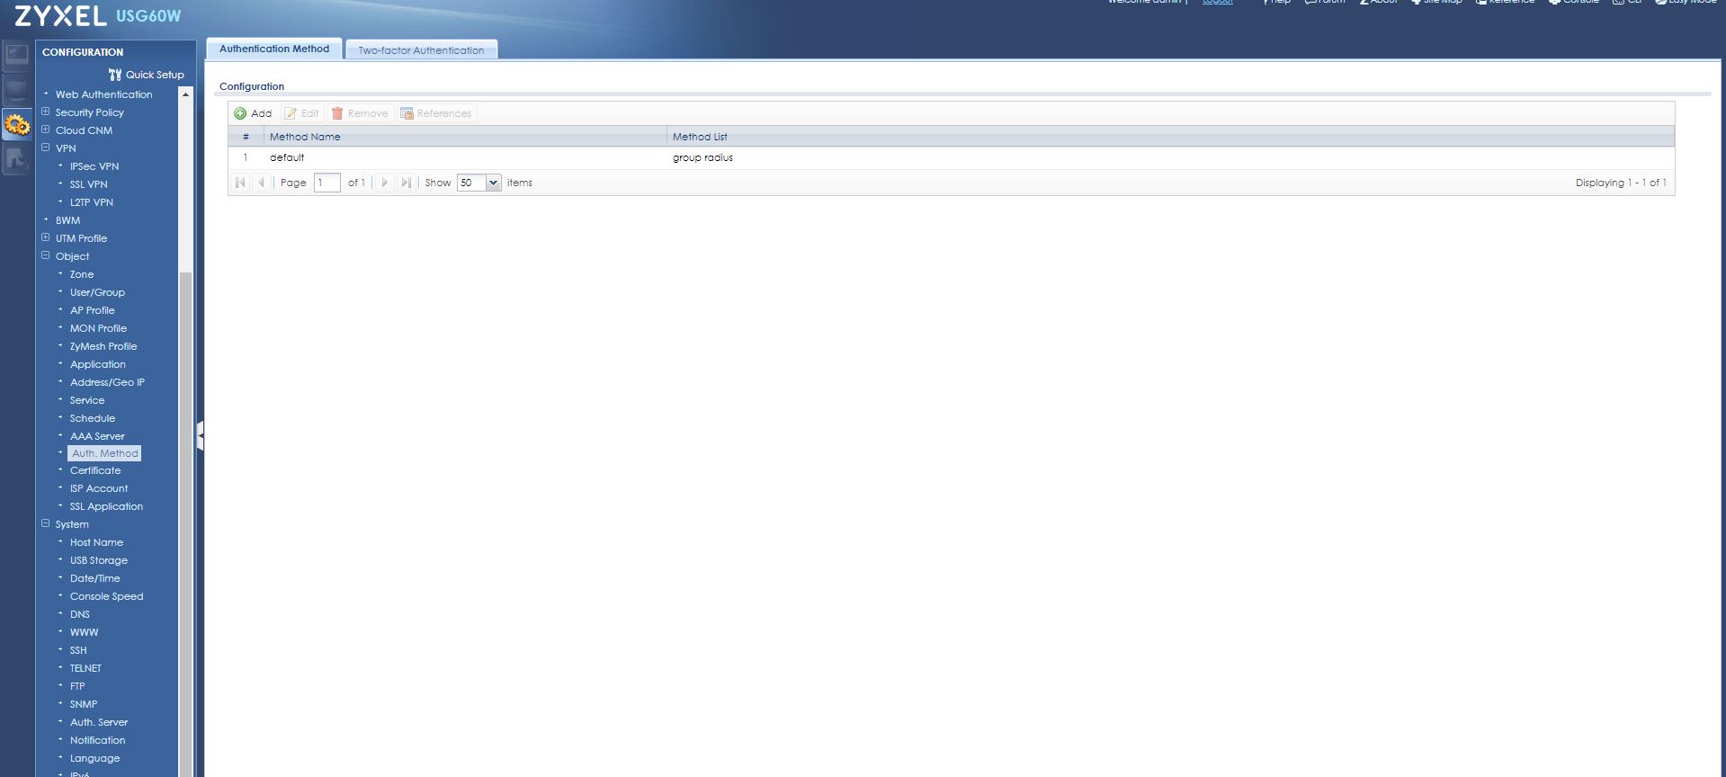Select the Configuration gears icon
1726x777 pixels.
point(17,124)
